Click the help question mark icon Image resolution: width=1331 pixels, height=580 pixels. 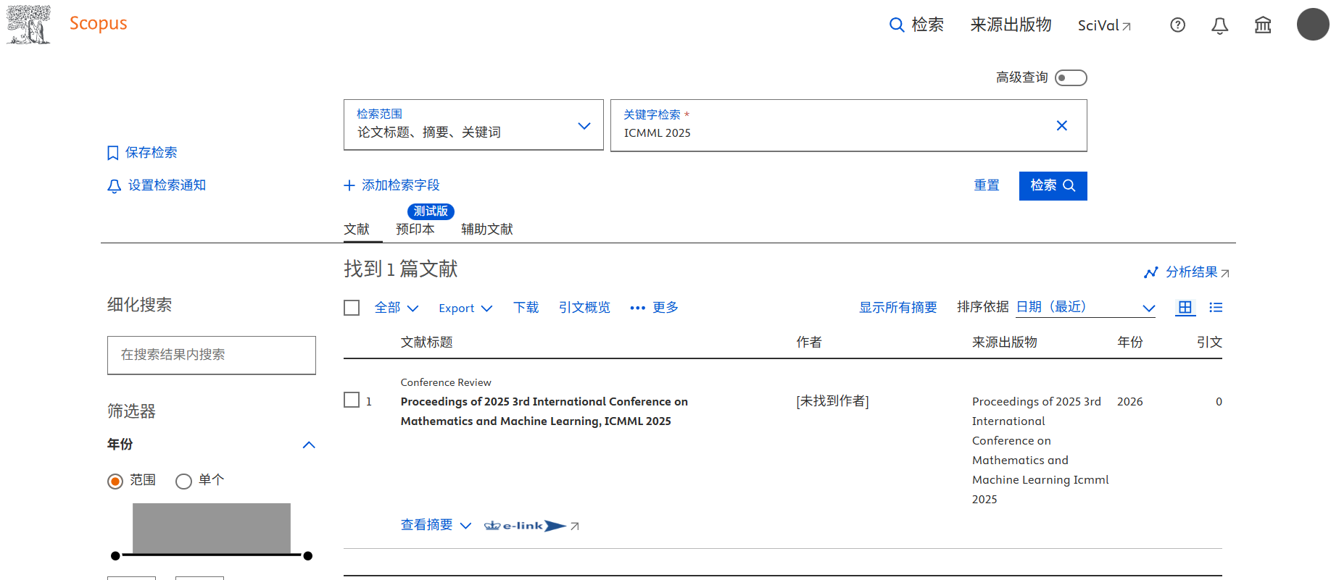tap(1177, 25)
